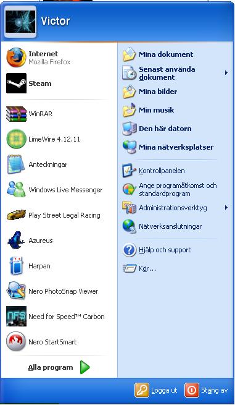The width and height of the screenshot is (235, 405).
Task: Open the Mina bilder folder icon
Action: [129, 92]
